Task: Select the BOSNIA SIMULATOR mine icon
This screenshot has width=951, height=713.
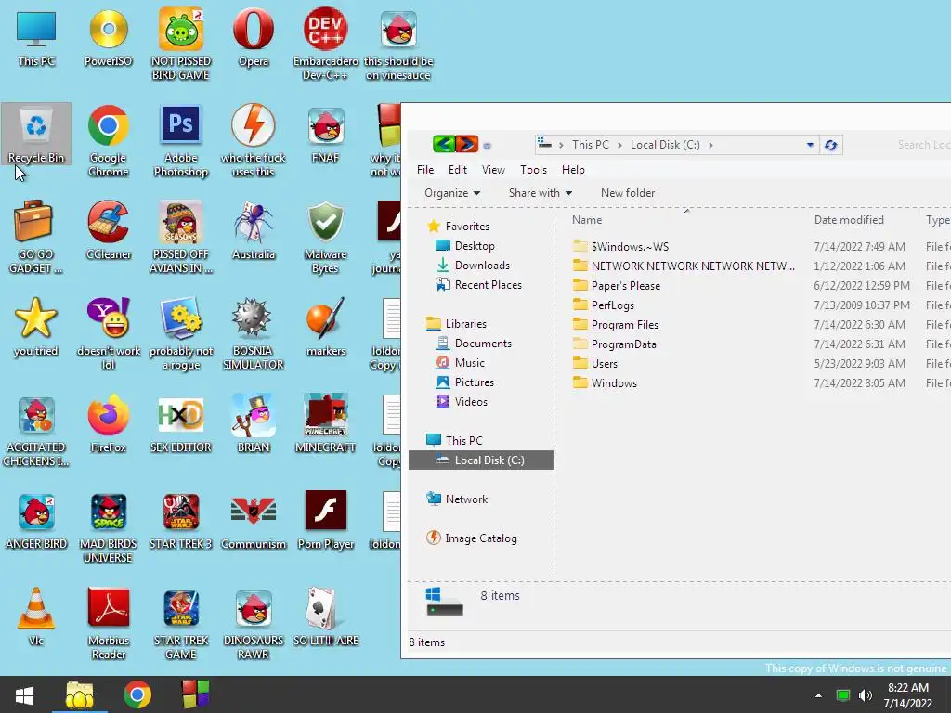Action: tap(253, 333)
